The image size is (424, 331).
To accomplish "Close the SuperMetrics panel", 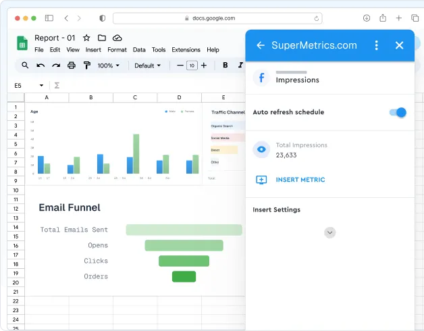I will tap(400, 45).
